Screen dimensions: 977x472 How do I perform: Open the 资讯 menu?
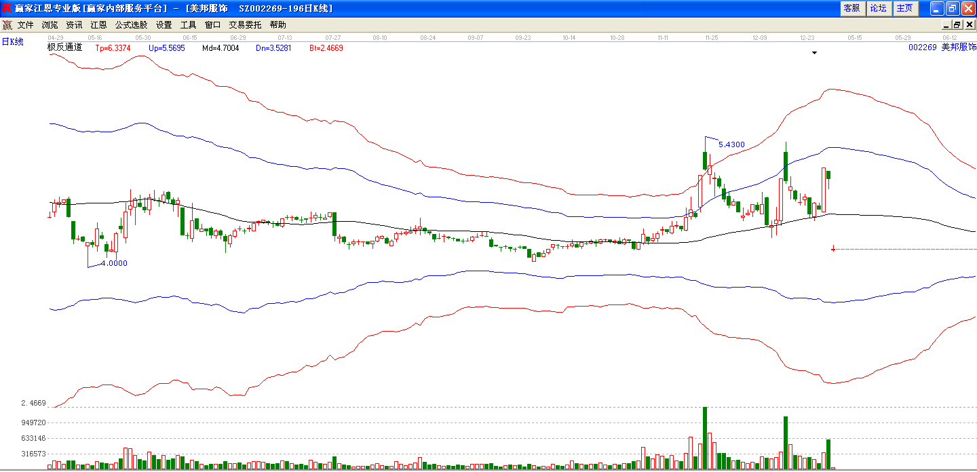click(74, 25)
